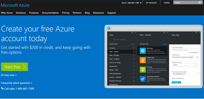
Task: Click the Search the marketplace field
Action: tap(122, 39)
